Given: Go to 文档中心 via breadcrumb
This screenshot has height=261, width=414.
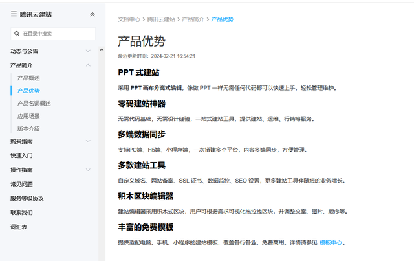Looking at the screenshot, I should (129, 19).
